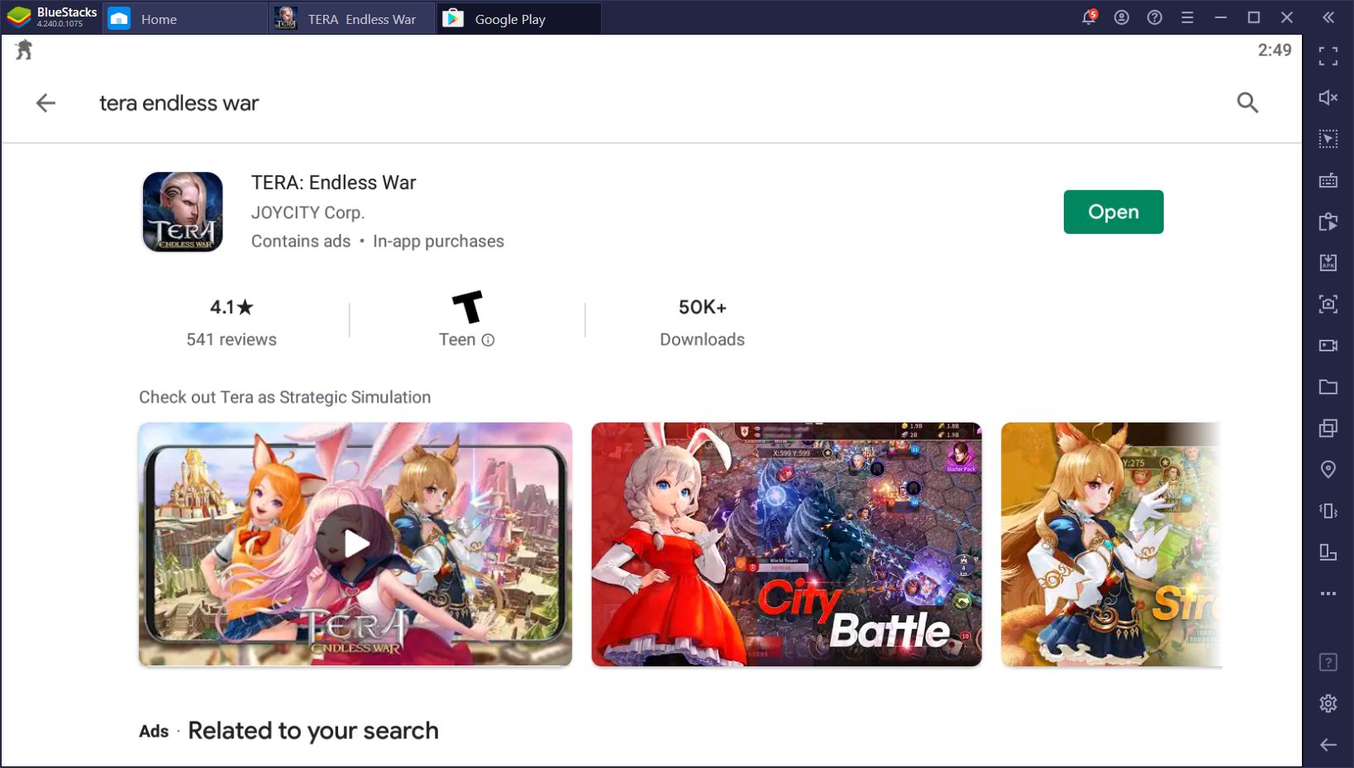This screenshot has height=768, width=1354.
Task: Open the Play Store search magnifier
Action: click(1247, 103)
